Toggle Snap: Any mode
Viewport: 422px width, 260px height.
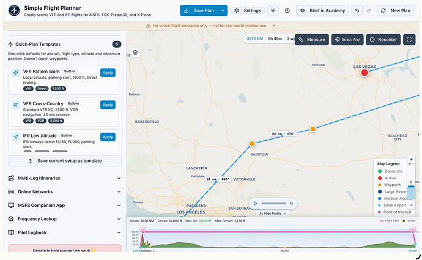(x=347, y=40)
